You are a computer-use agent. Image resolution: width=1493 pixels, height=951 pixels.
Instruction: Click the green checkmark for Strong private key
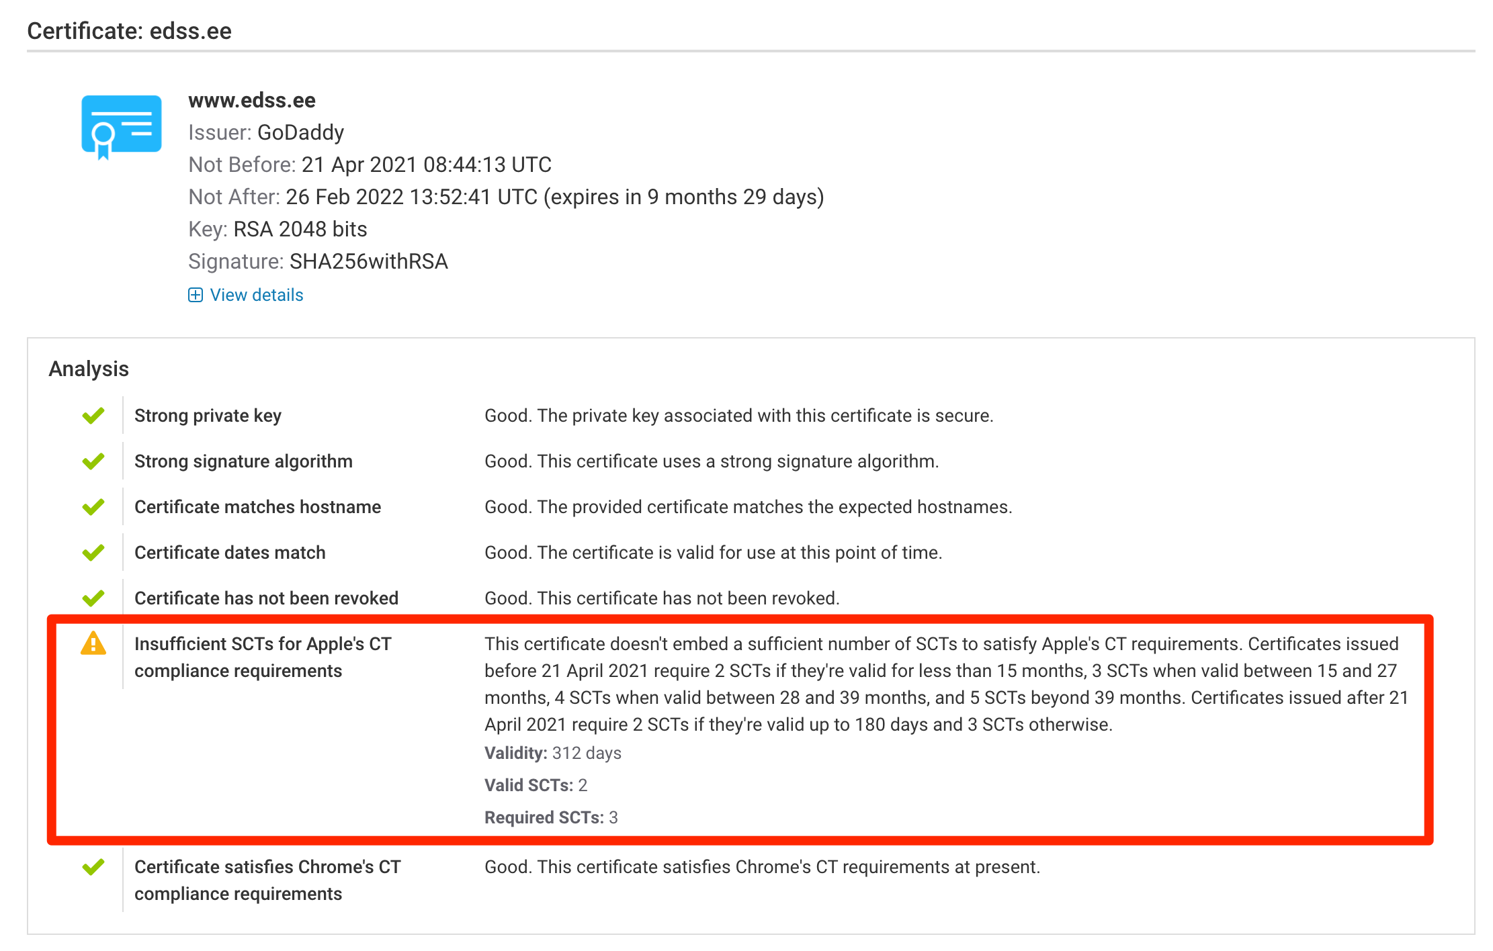(93, 416)
